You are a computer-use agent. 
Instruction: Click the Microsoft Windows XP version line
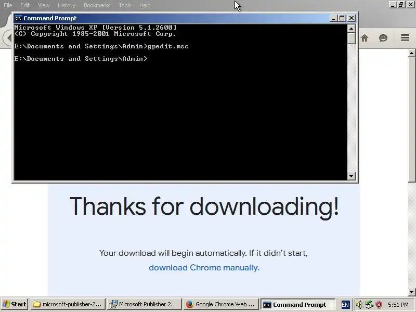95,28
